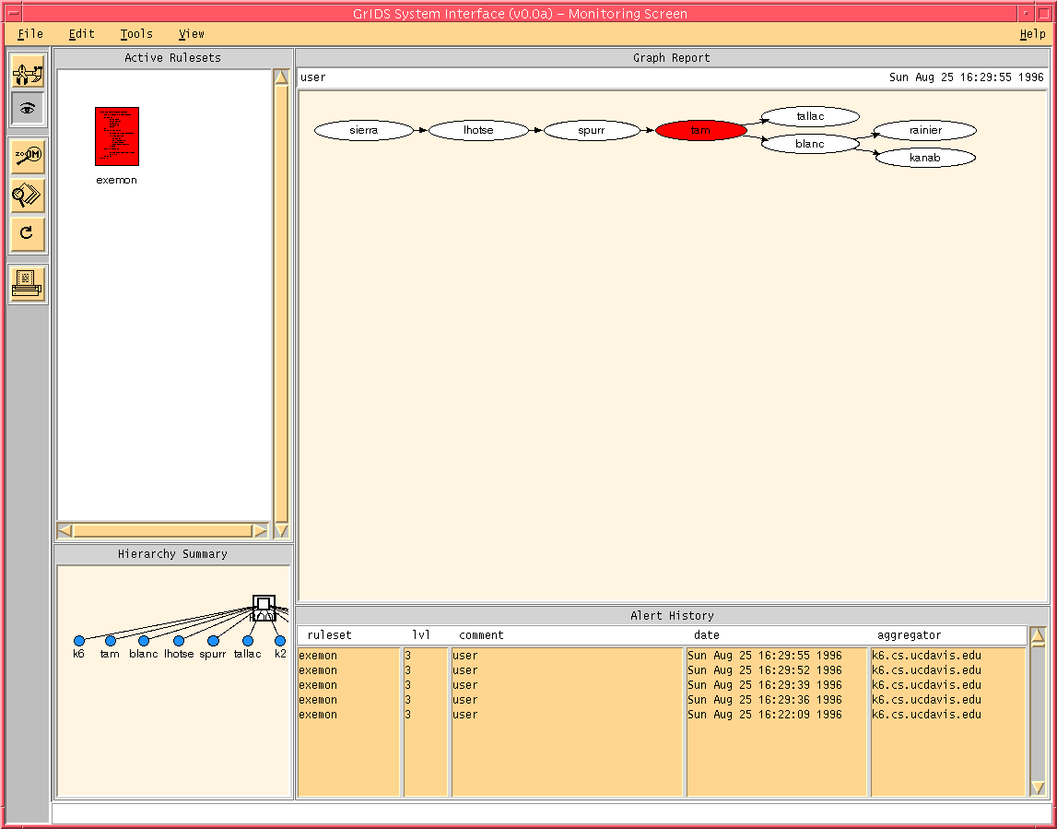Image resolution: width=1057 pixels, height=829 pixels.
Task: Select the Zoom magnifier tool
Action: (28, 156)
